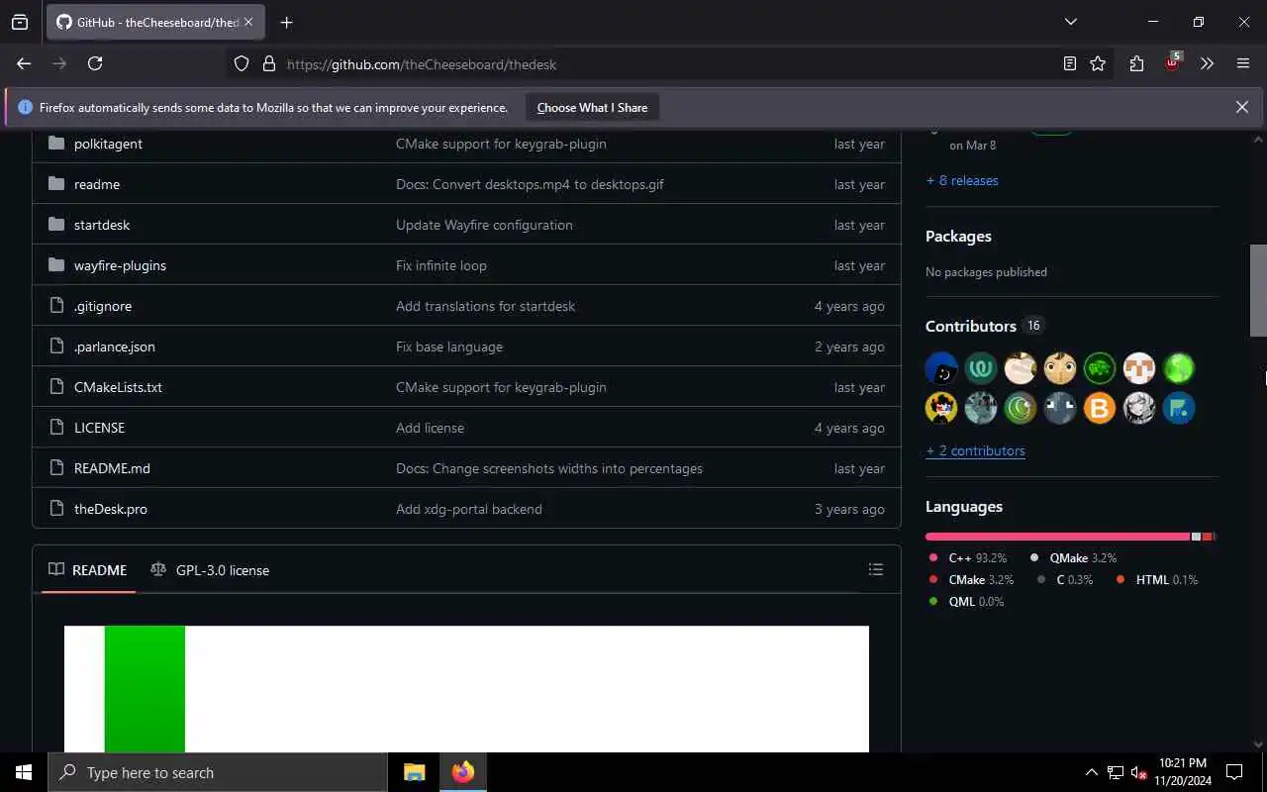
Task: Open the Packages heading link
Action: (958, 236)
